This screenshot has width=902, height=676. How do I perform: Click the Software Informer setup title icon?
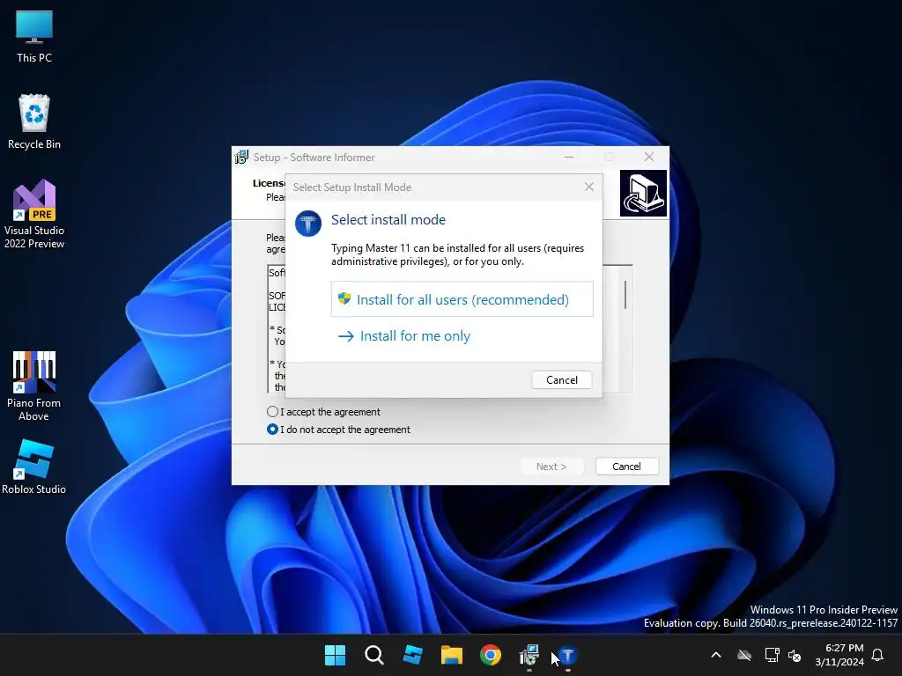point(241,157)
